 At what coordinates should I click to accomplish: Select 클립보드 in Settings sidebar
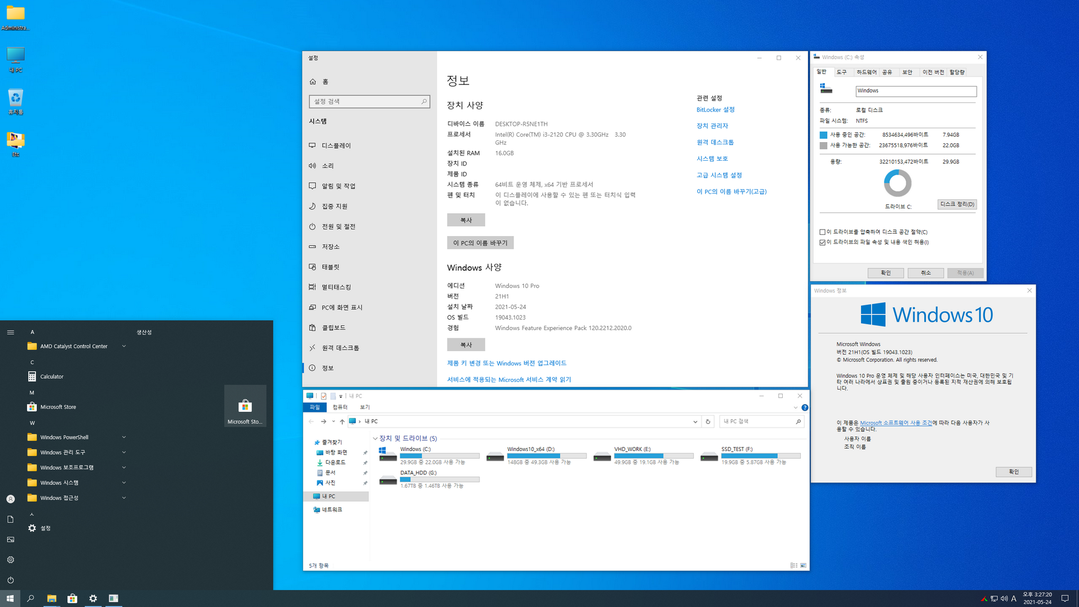369,328
